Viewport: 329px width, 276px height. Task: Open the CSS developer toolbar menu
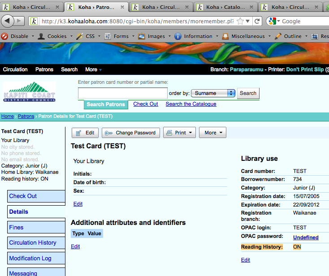tap(87, 36)
